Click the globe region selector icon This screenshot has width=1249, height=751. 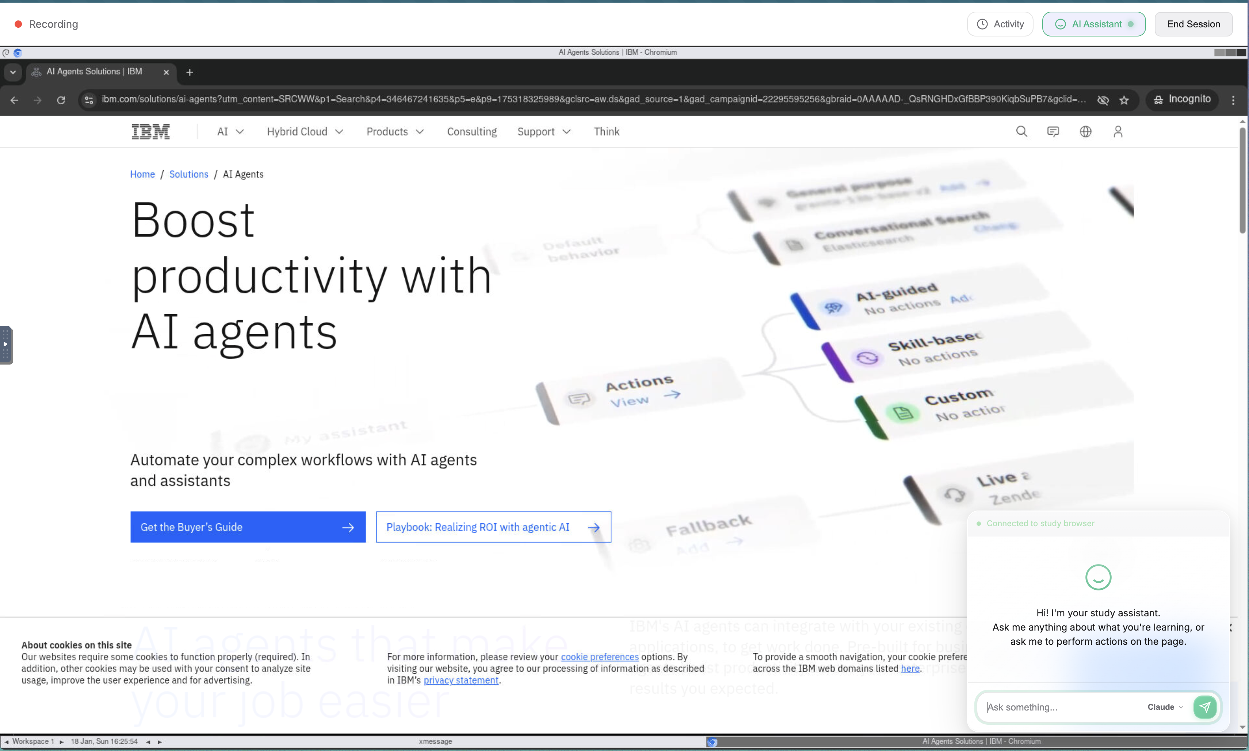(1085, 132)
